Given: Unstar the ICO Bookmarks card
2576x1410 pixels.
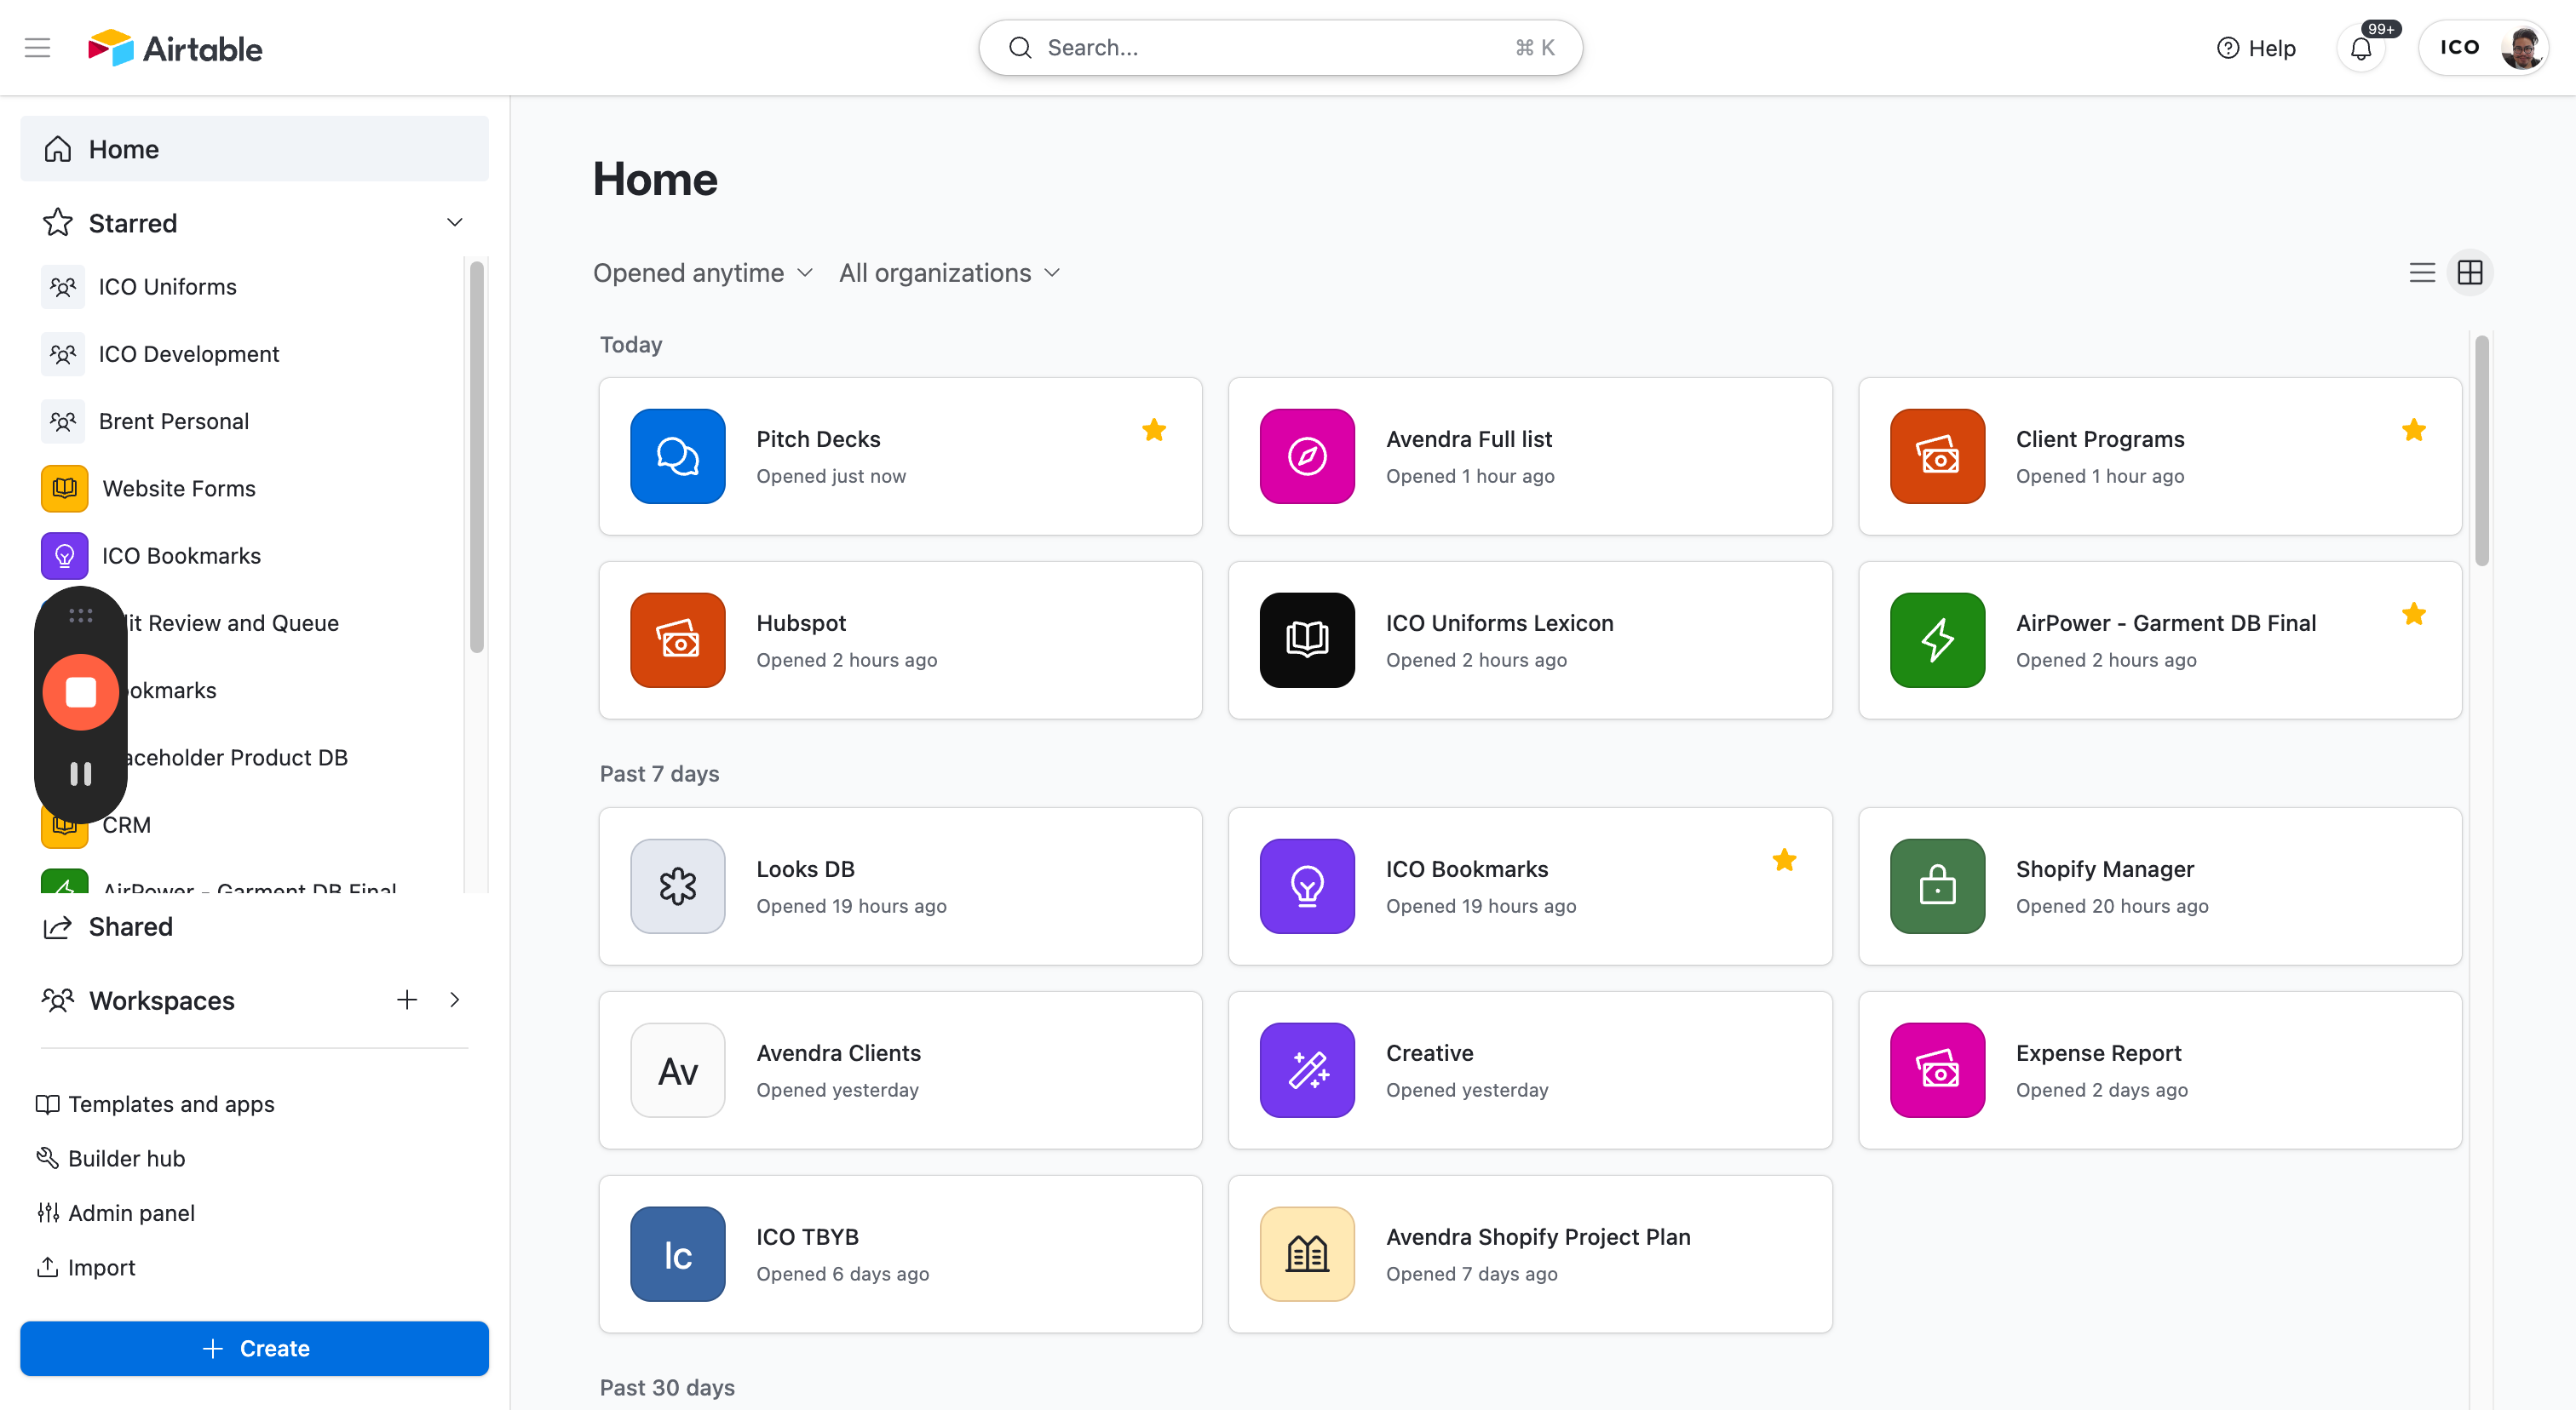Looking at the screenshot, I should [x=1783, y=861].
